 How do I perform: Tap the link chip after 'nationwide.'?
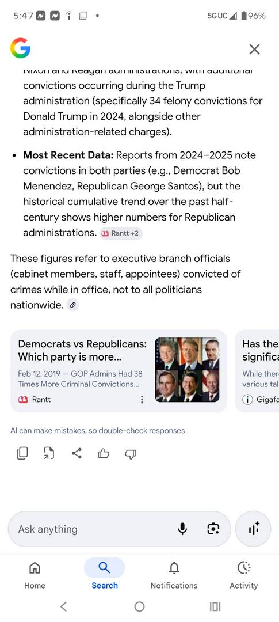click(x=72, y=305)
